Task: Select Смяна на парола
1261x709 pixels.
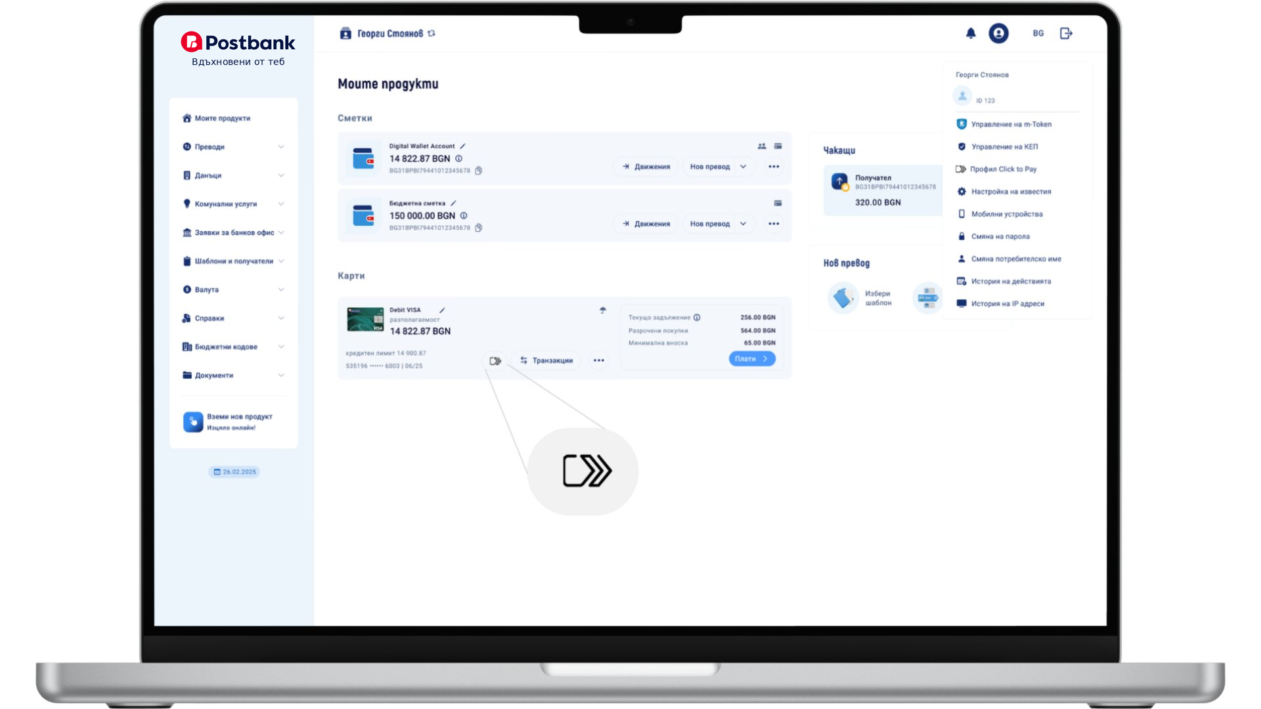Action: click(x=993, y=236)
